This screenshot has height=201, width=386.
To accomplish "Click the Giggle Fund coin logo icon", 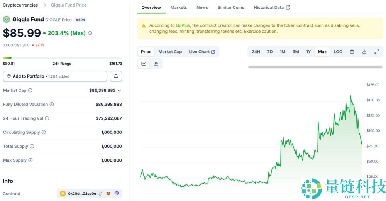I will [7, 19].
